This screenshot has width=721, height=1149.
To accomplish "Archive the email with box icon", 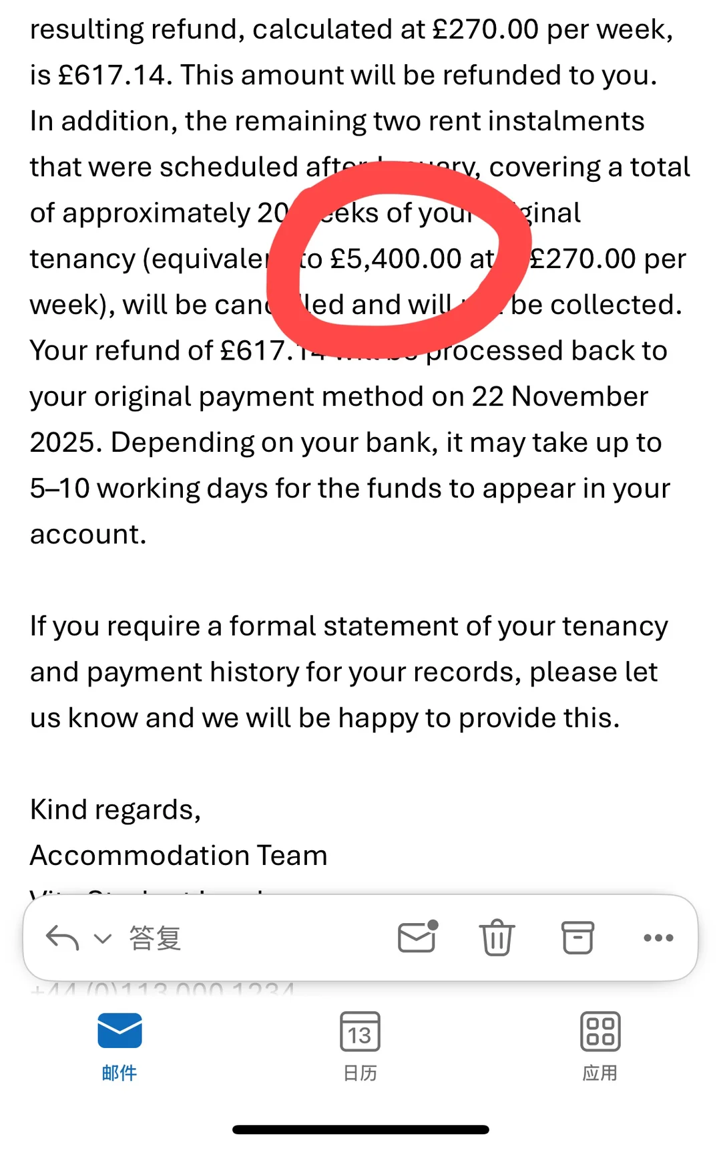I will pyautogui.click(x=577, y=937).
